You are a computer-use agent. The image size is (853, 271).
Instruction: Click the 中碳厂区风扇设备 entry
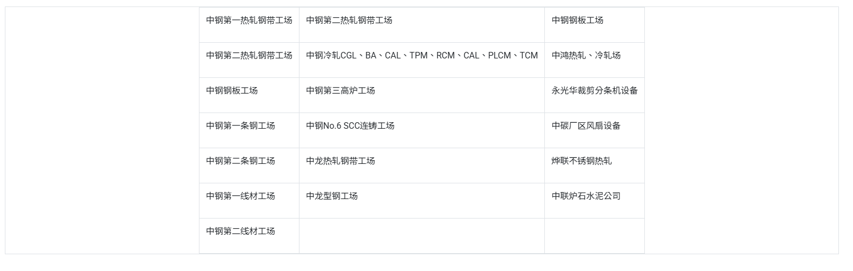pyautogui.click(x=595, y=130)
